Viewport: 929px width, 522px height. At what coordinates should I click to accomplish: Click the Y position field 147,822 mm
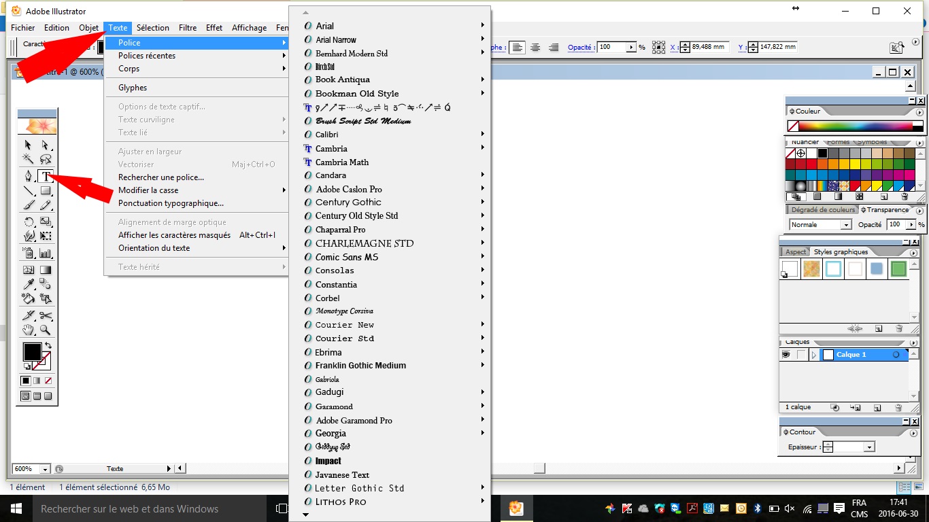click(777, 48)
